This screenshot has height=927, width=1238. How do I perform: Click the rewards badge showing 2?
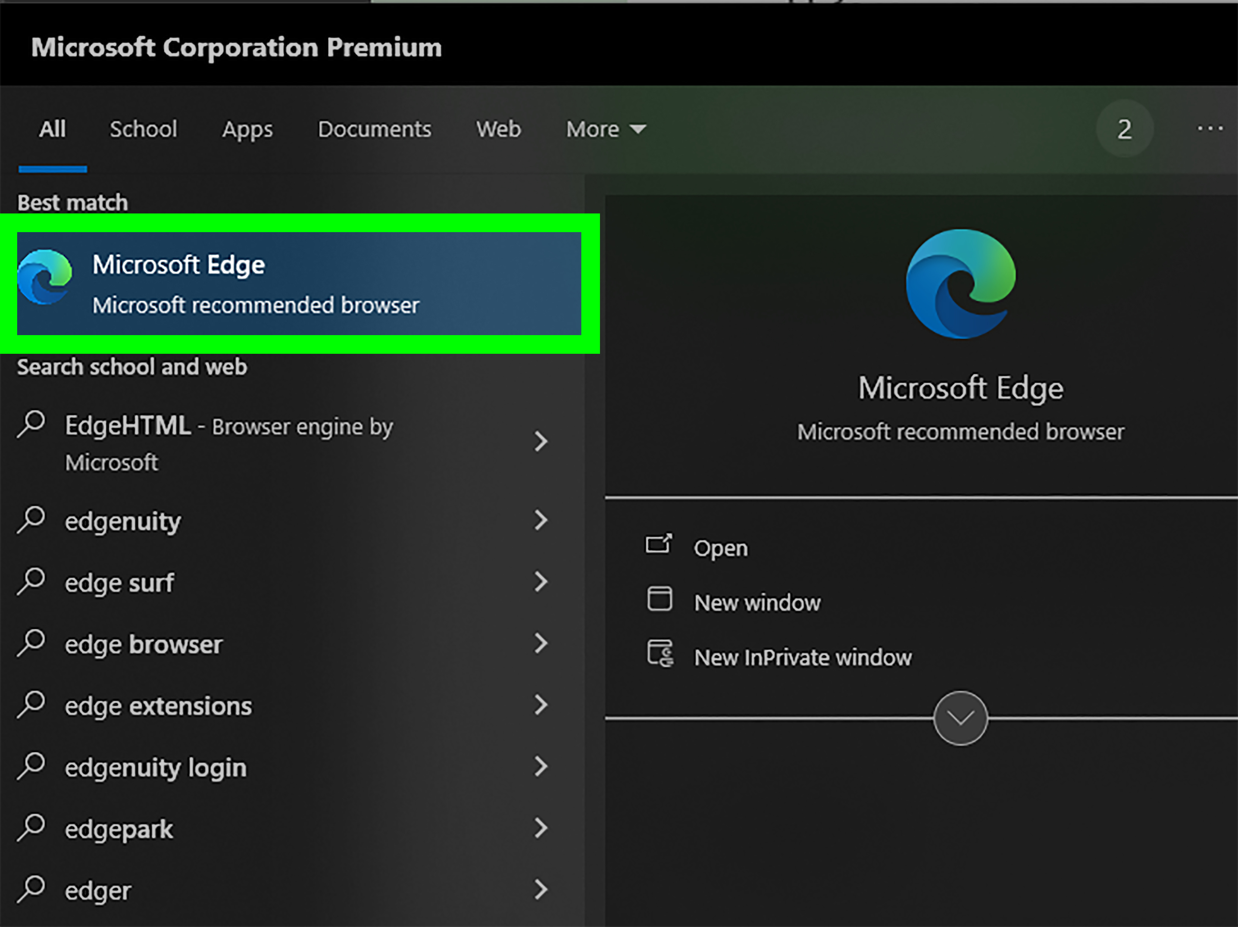(1125, 129)
